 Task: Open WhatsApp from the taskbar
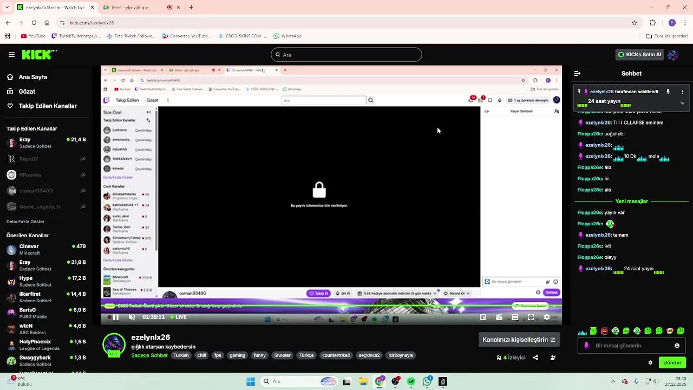[x=427, y=381]
